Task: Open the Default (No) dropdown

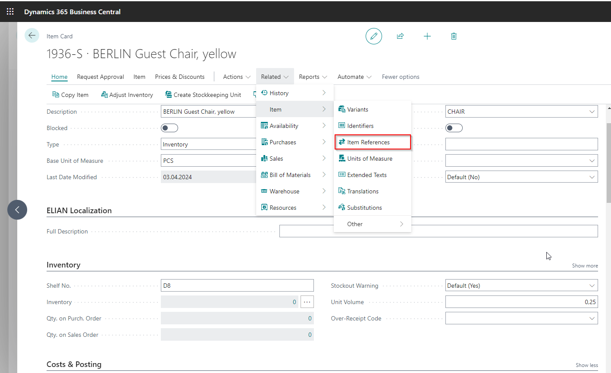Action: [x=592, y=177]
